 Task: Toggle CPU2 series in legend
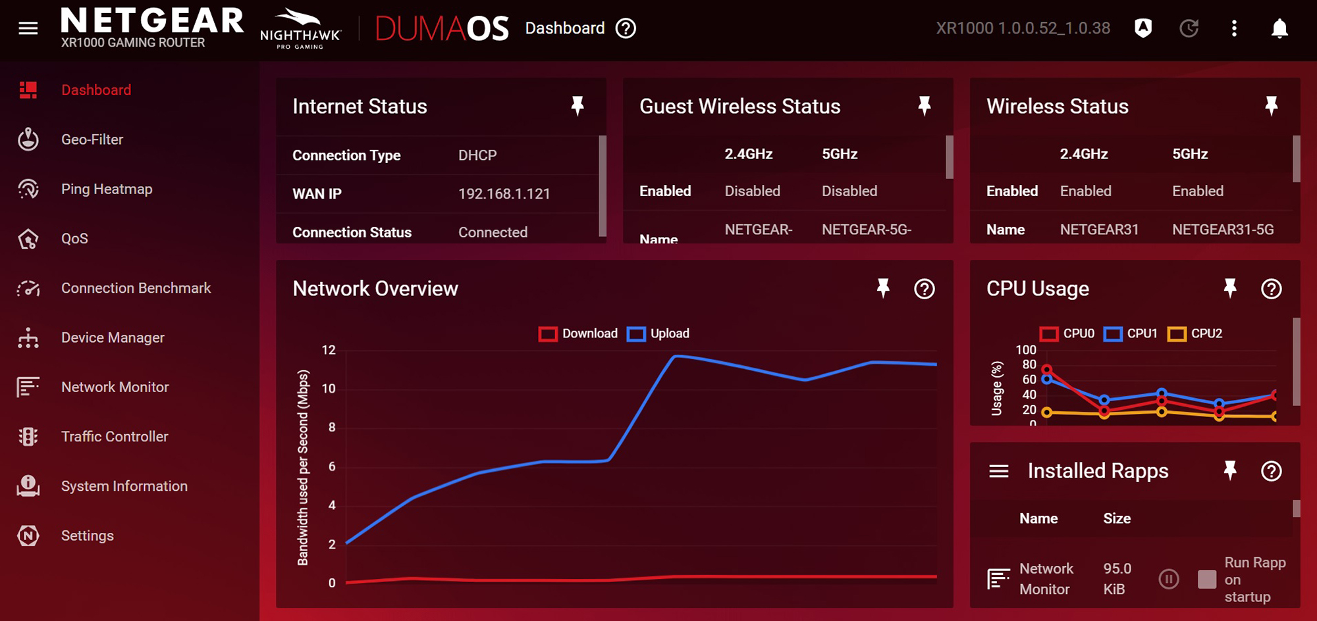point(1195,334)
